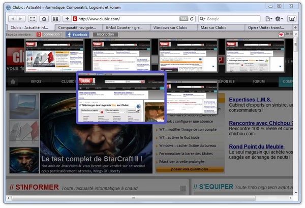Click the horizontal scrollbar thumb
305x208 pixels.
pyautogui.click(x=134, y=198)
